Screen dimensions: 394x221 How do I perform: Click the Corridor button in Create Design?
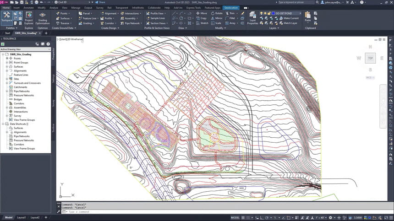tap(108, 23)
